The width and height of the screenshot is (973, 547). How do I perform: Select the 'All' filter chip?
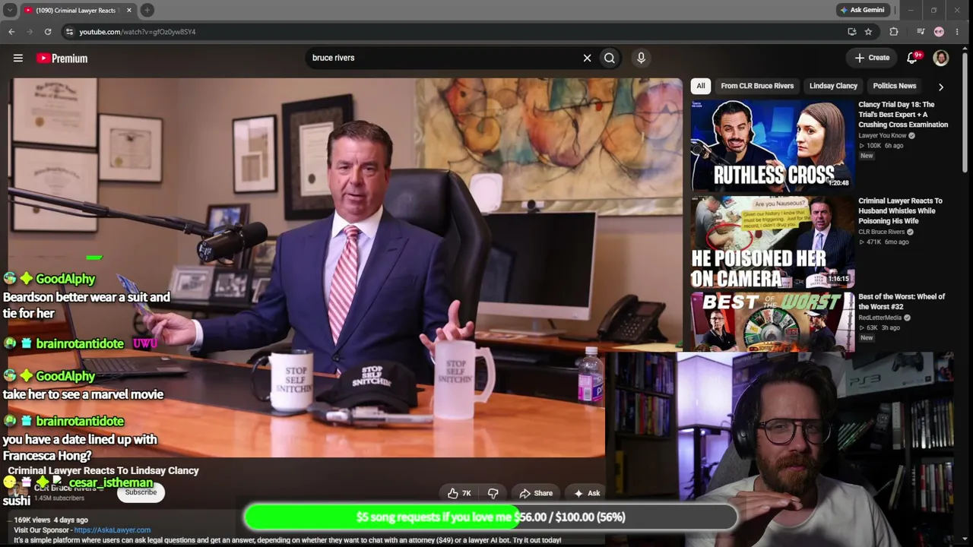[x=701, y=86]
